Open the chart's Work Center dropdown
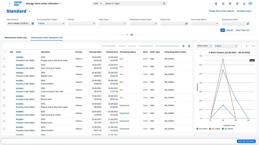 [x=204, y=46]
